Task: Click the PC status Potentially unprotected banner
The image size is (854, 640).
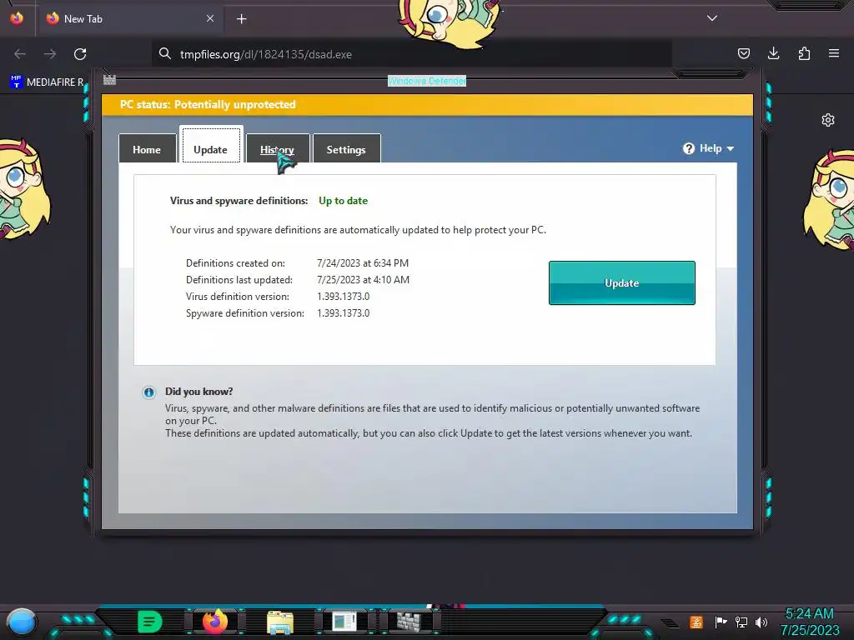Action: 428,104
